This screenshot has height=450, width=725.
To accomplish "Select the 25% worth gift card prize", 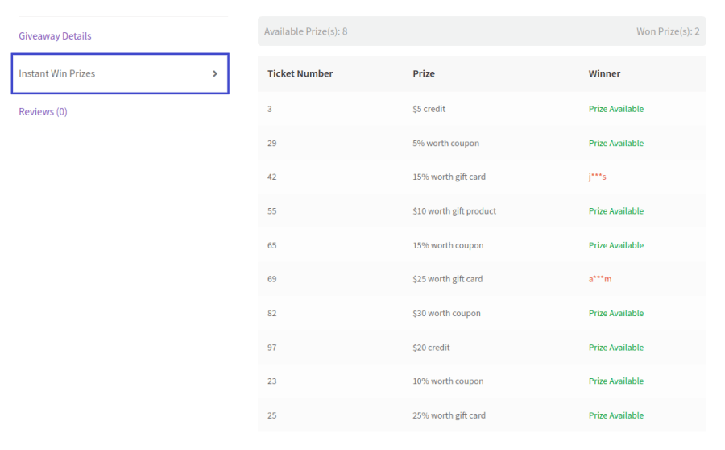I will (449, 415).
